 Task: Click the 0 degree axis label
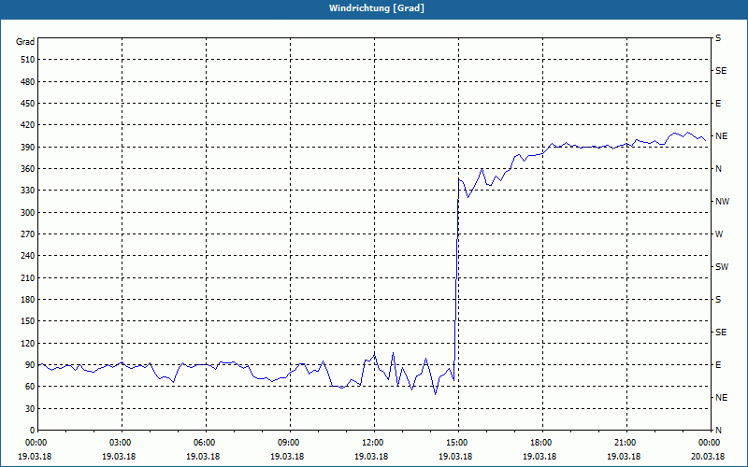[33, 431]
